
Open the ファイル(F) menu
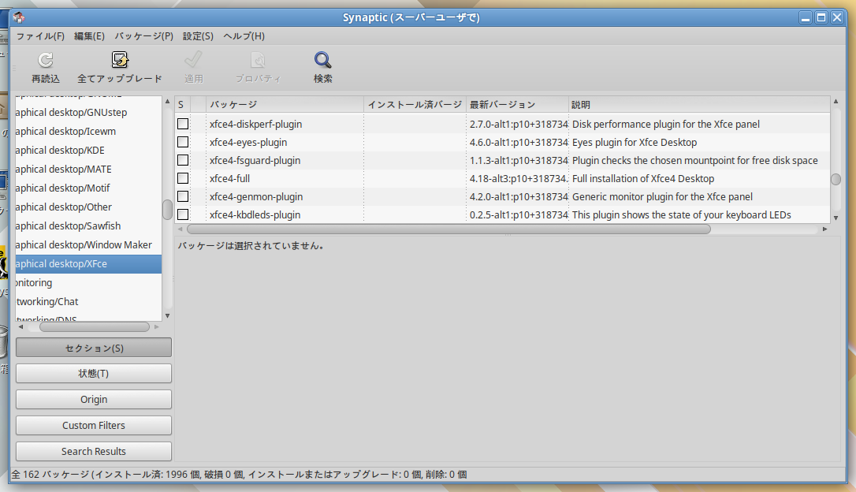click(40, 36)
